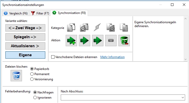189x103 pixels.
Task: Change the do-nothing gray dash action button
Action: (111, 41)
